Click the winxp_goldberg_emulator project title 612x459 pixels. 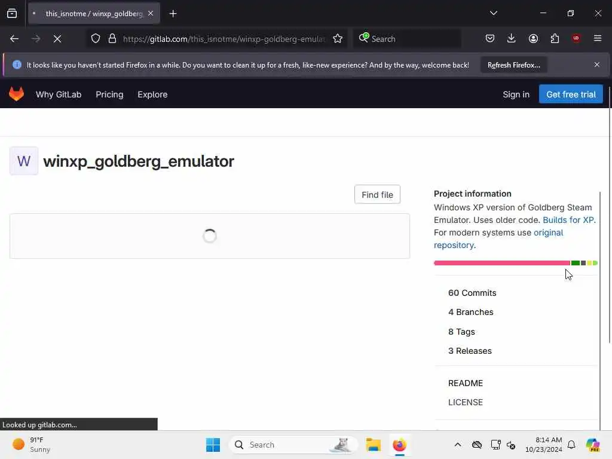[139, 161]
